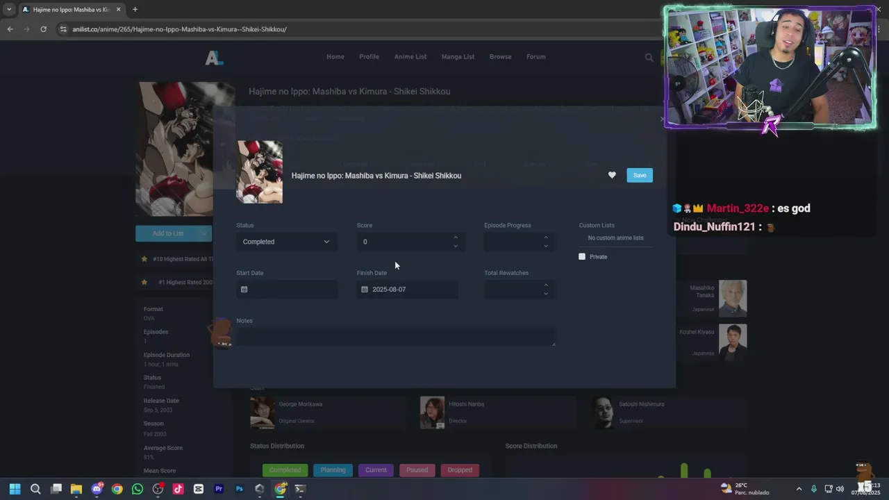Image resolution: width=889 pixels, height=500 pixels.
Task: Open the Status dropdown showing Completed
Action: [287, 242]
